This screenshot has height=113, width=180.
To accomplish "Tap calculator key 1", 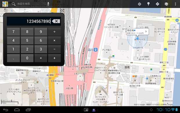I will coord(13,49).
